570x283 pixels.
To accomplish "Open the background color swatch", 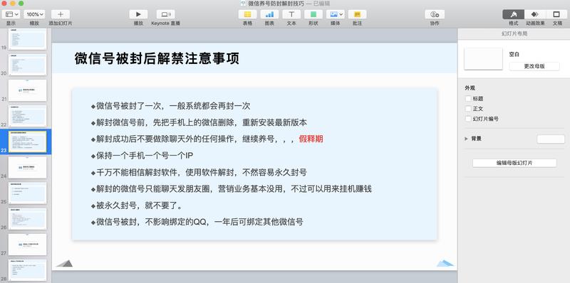I will click(551, 139).
